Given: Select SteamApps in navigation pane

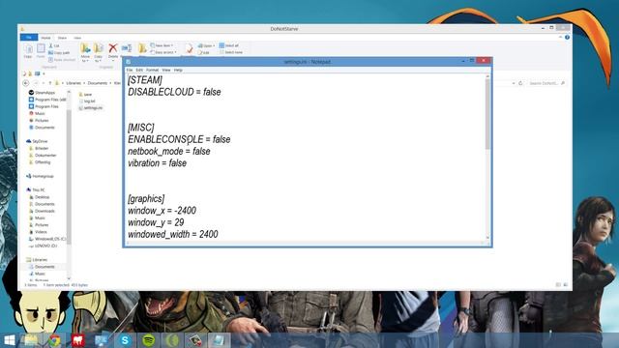Looking at the screenshot, I should coord(42,93).
